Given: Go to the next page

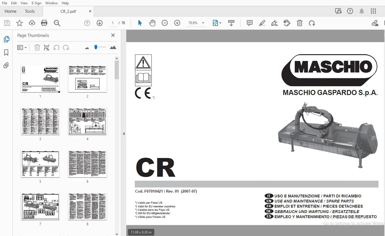Looking at the screenshot, I should click(100, 23).
